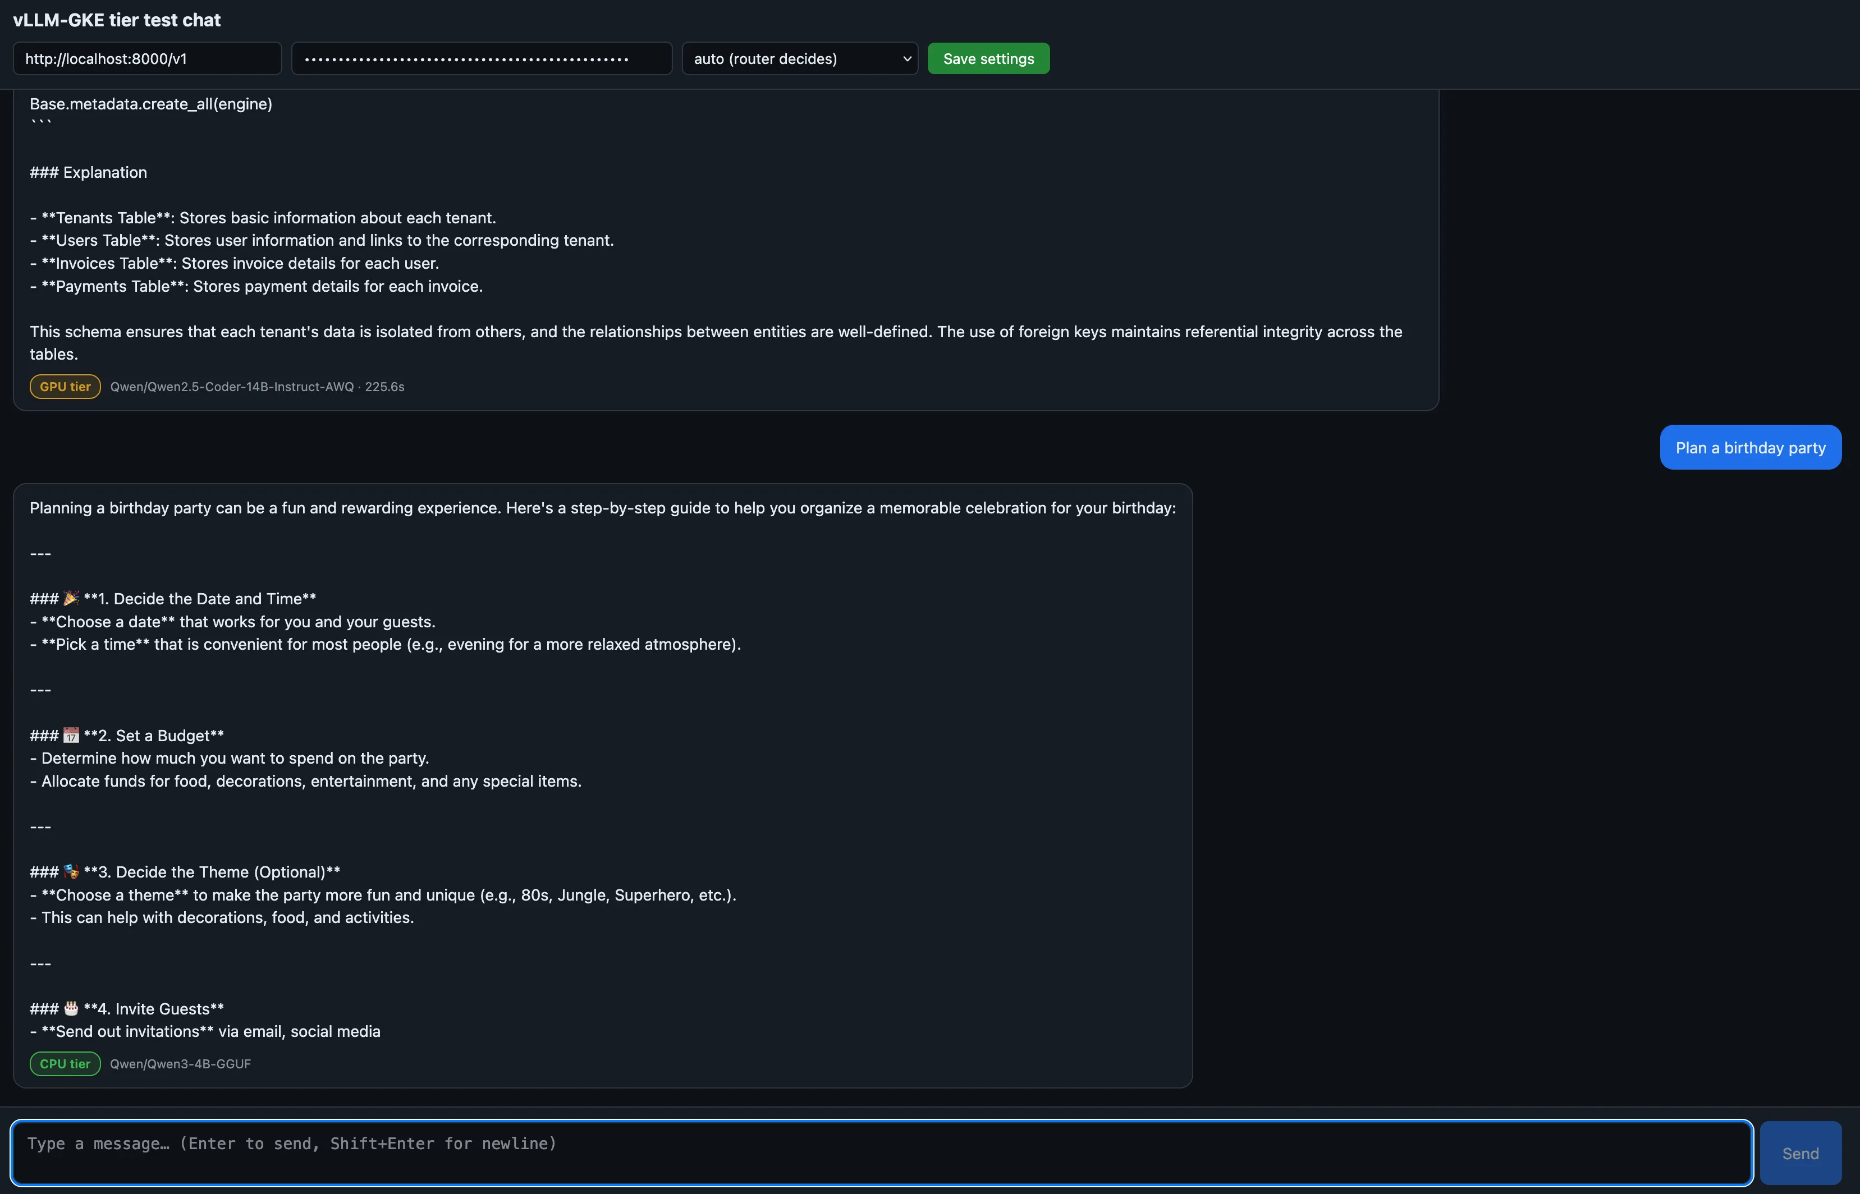Click the Base.metadata.create_all(engine) code line

pos(151,104)
